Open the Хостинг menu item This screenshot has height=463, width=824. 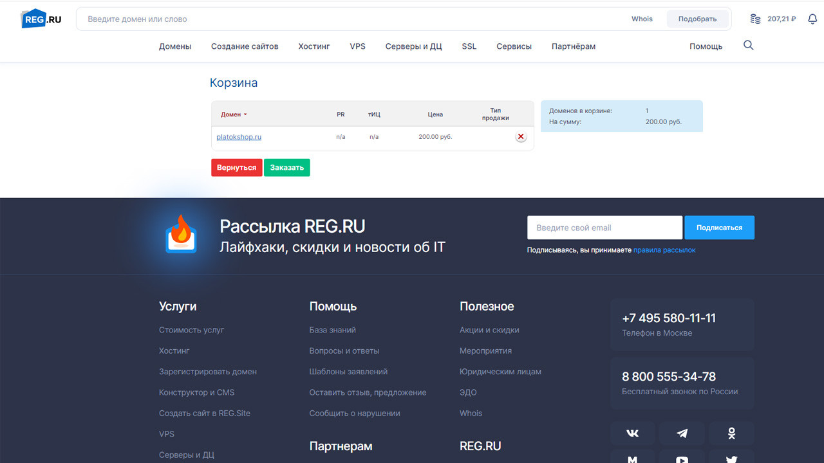coord(314,46)
